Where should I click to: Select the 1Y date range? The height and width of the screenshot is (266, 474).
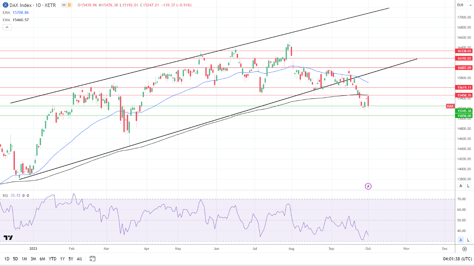pyautogui.click(x=63, y=259)
